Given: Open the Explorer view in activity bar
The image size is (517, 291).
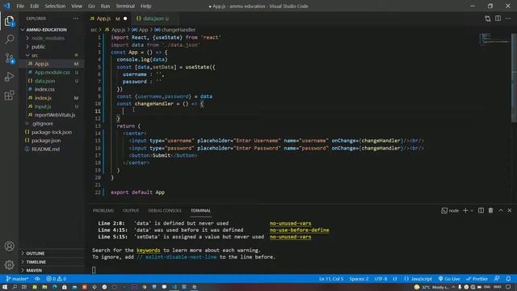Looking at the screenshot, I should click(9, 22).
